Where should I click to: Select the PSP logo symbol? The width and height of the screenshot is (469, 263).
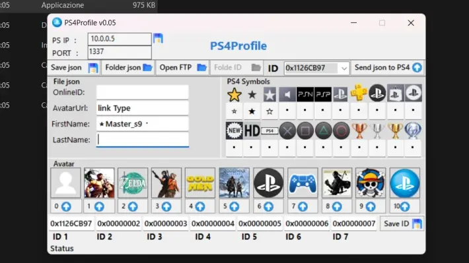pos(323,94)
